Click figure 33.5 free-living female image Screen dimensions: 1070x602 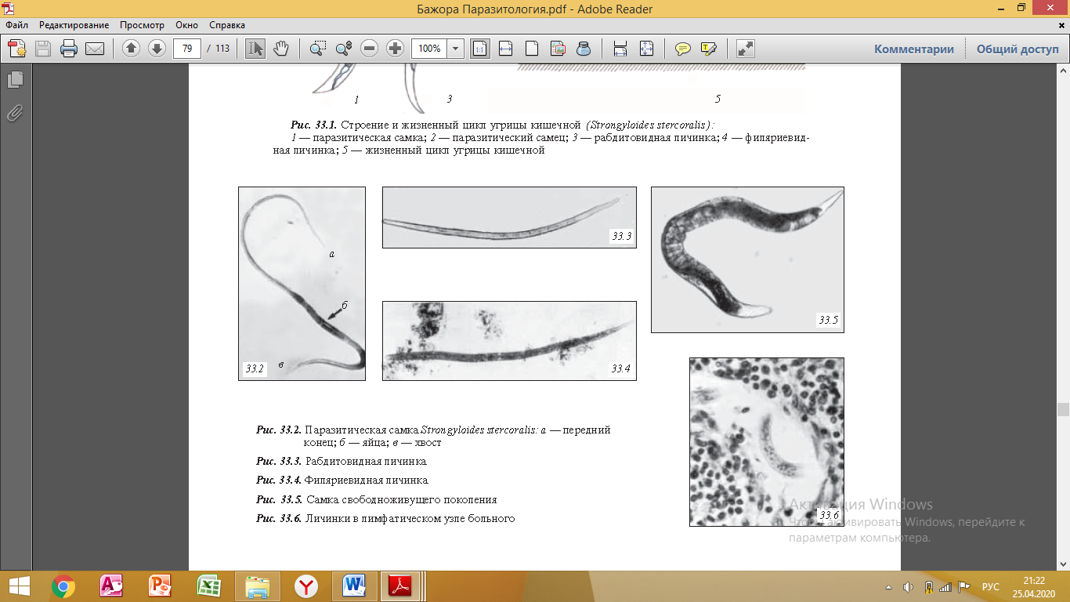point(747,259)
